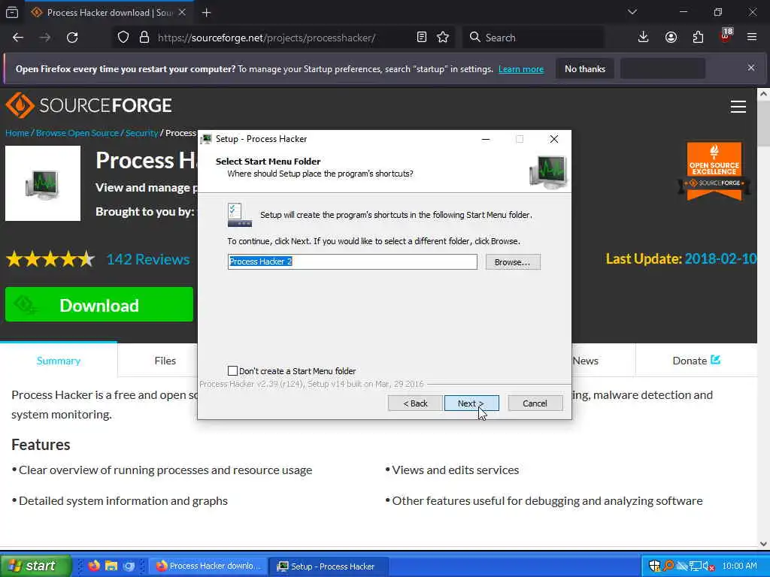Open a new tab with the plus button

click(206, 13)
